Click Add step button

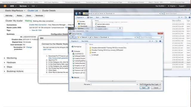click(9, 16)
